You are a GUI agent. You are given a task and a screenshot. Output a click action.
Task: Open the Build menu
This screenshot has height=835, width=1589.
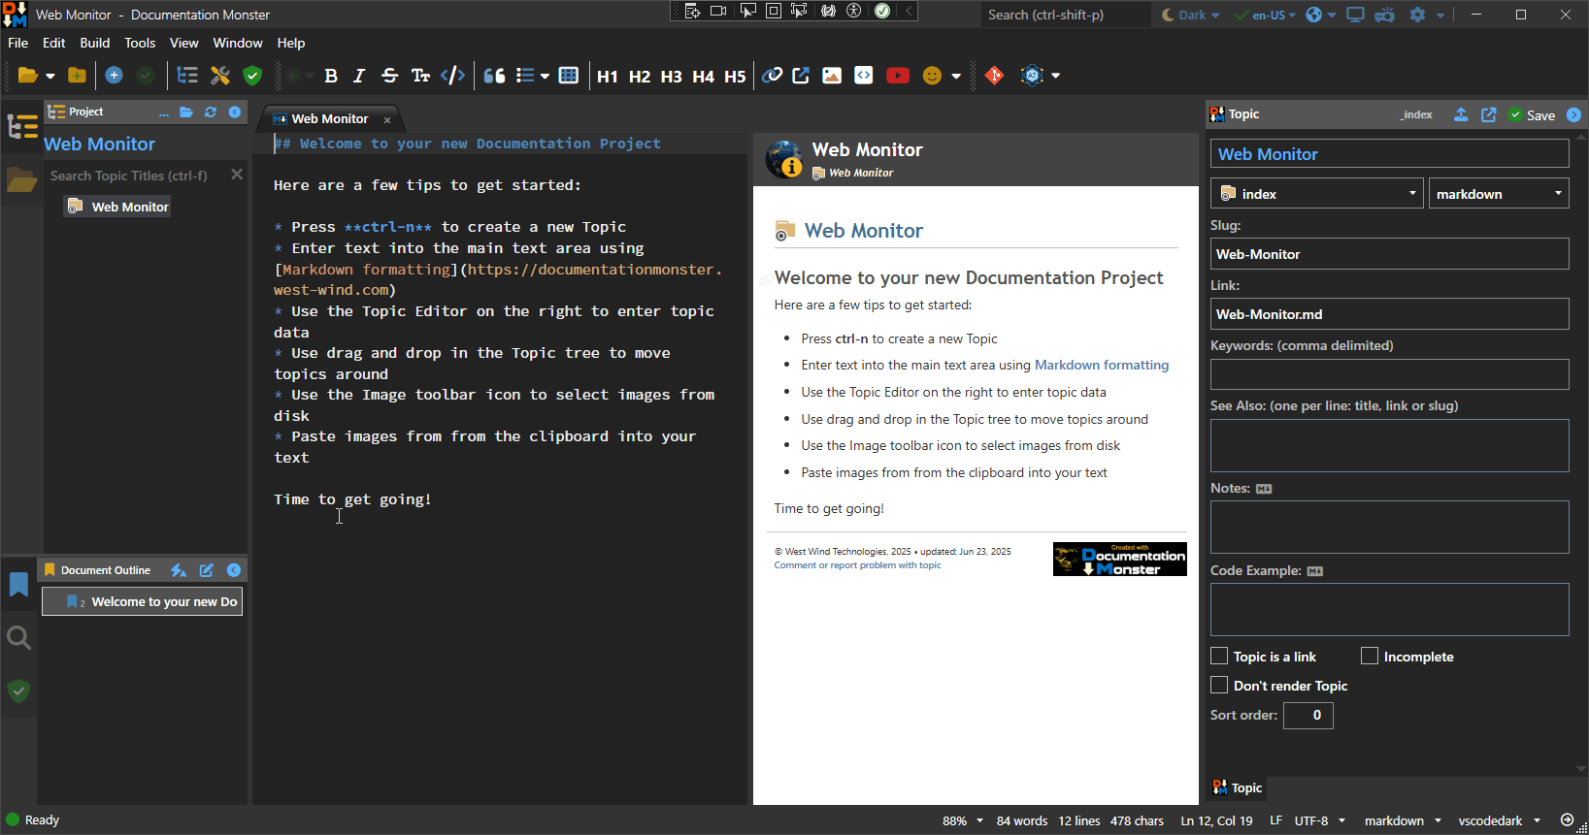pyautogui.click(x=95, y=43)
